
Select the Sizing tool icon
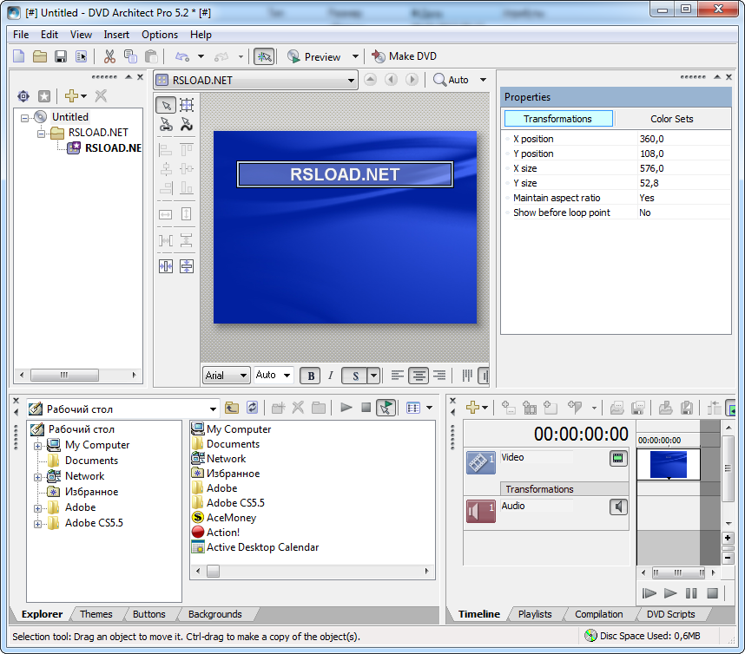pos(186,105)
